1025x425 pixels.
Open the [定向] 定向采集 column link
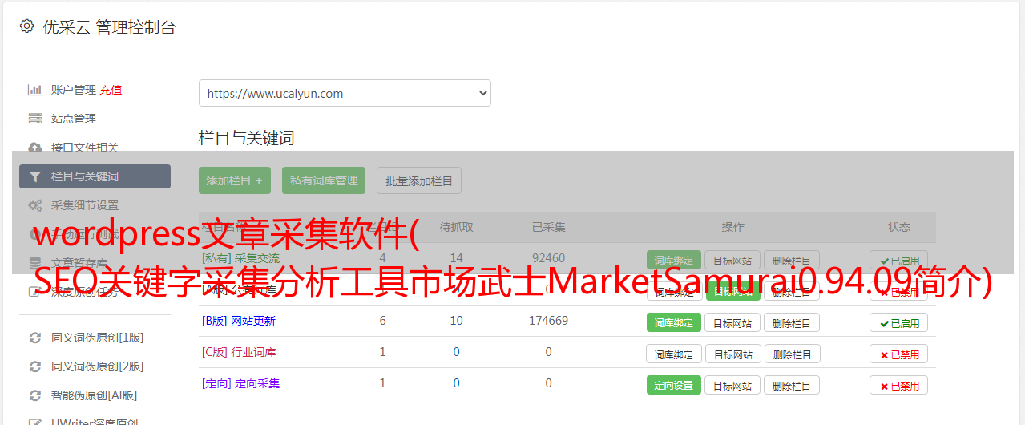pos(240,383)
